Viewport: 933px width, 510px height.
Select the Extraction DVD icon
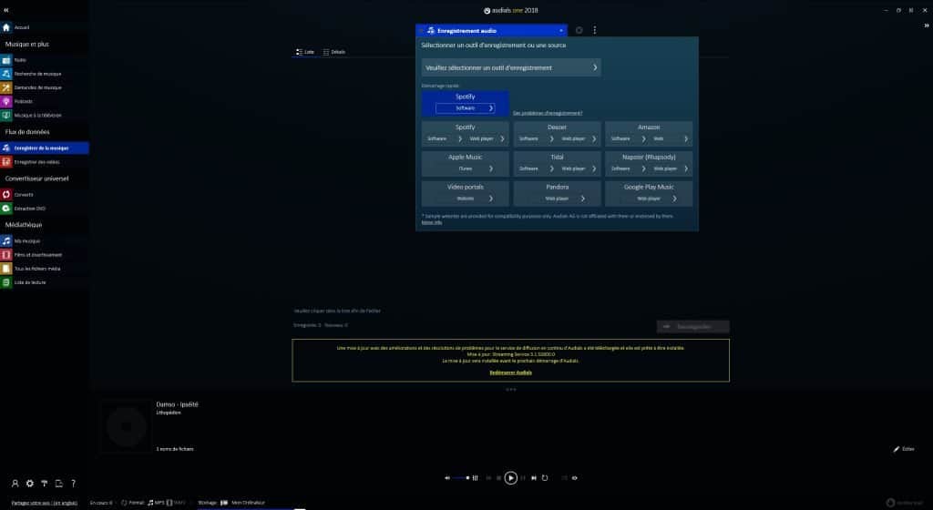tap(6, 209)
